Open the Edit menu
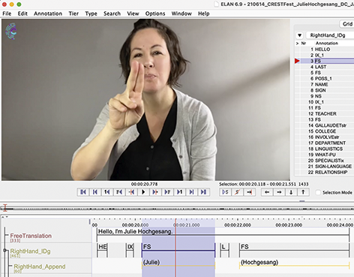Screen dimensions: 354x277 pos(22,14)
